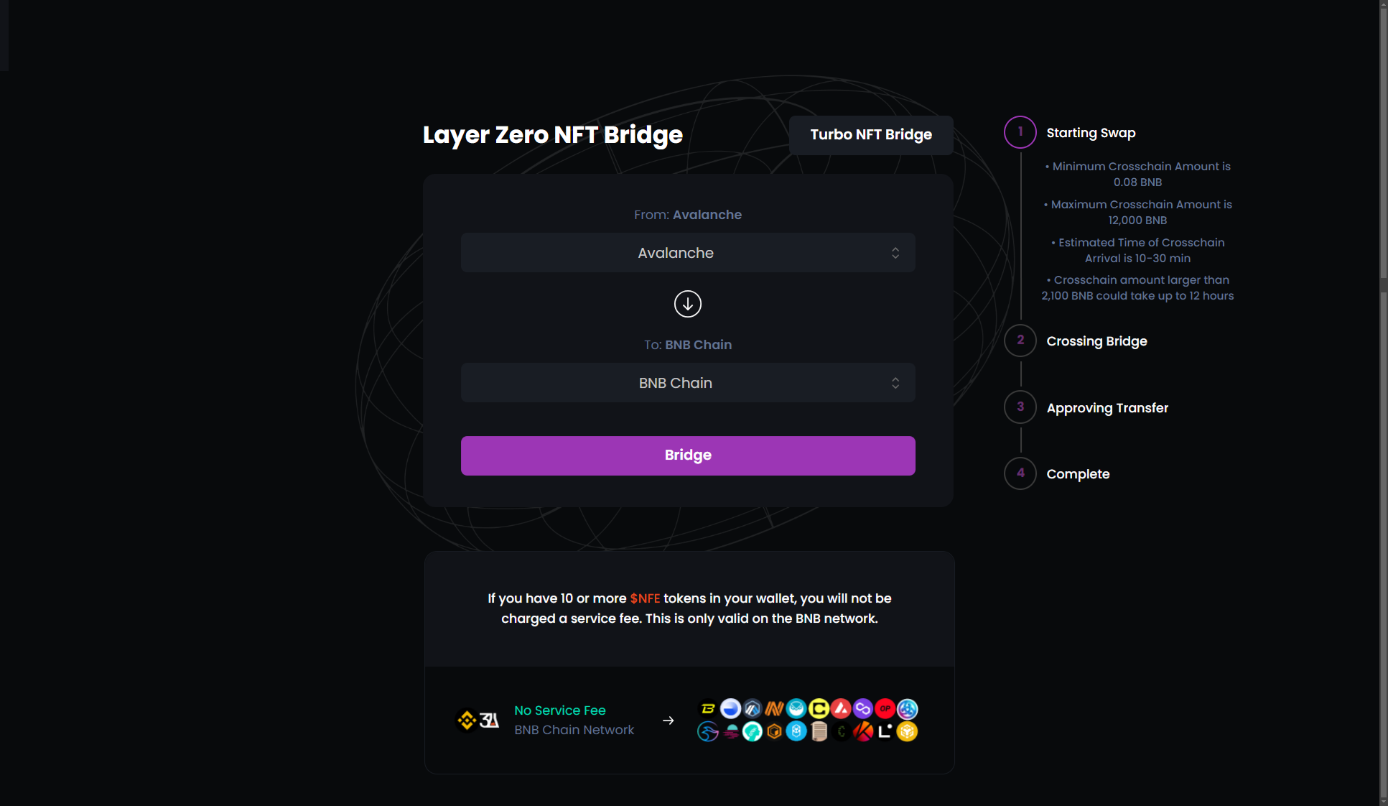The image size is (1388, 806).
Task: Pick the Gnosis owl network icon
Action: [796, 709]
